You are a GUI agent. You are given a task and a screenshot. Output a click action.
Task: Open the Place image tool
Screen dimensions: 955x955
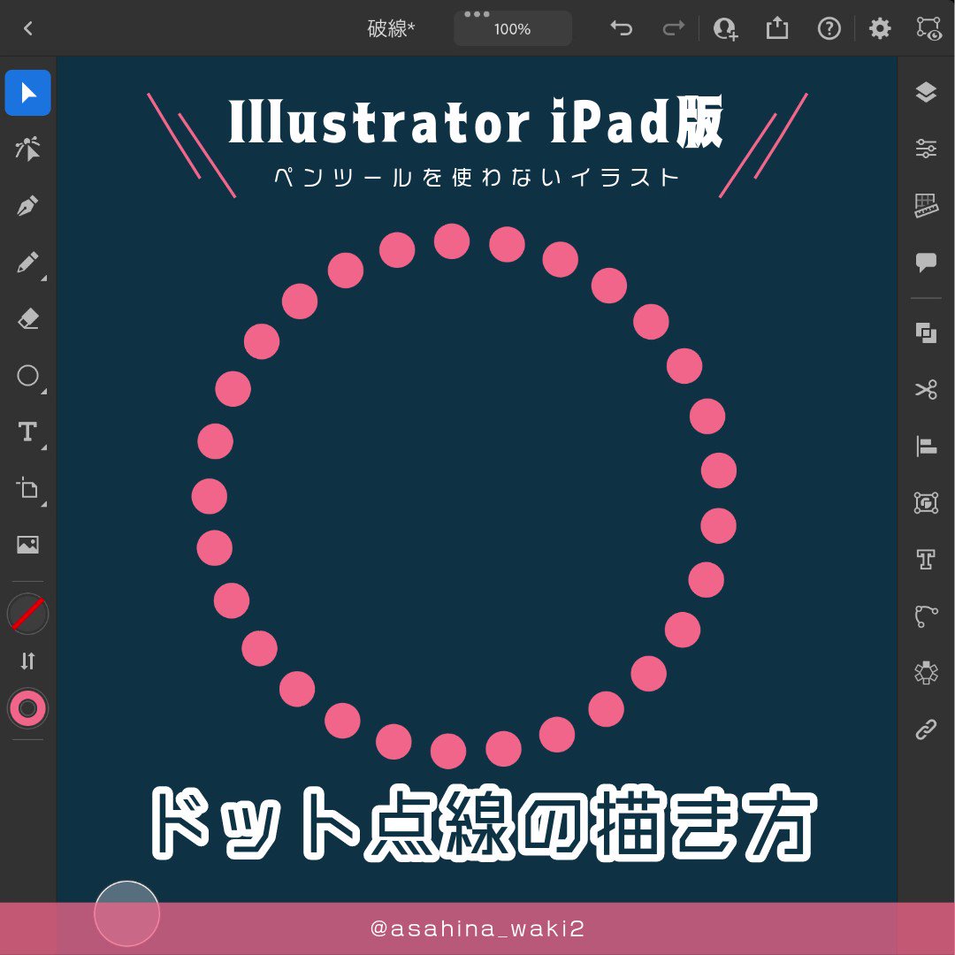pos(28,544)
